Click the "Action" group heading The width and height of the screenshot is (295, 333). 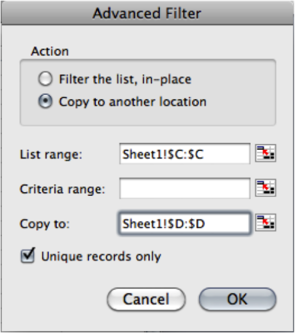coord(50,51)
